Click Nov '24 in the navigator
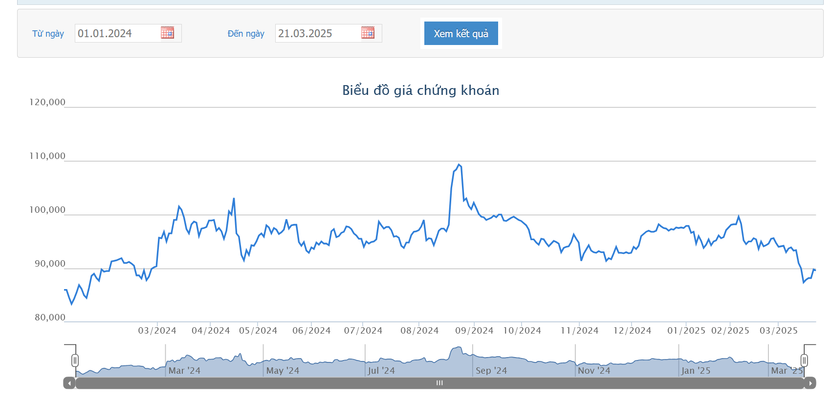The width and height of the screenshot is (833, 405). (x=594, y=371)
